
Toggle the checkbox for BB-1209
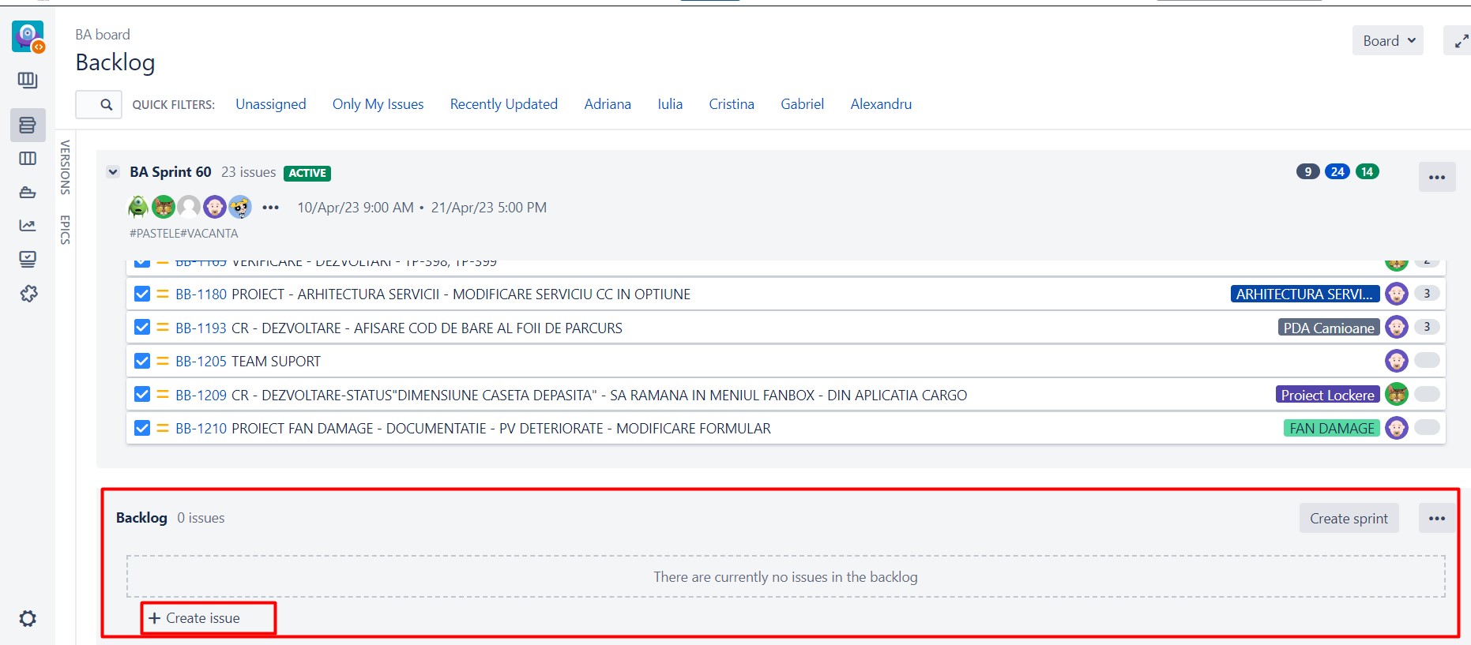coord(142,394)
